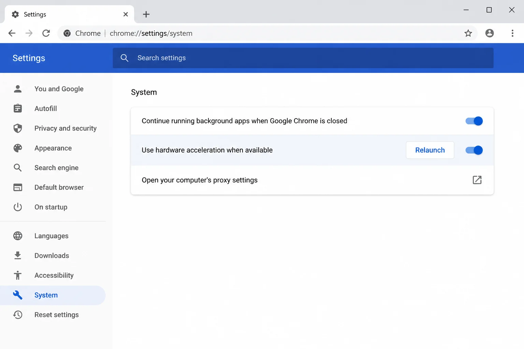Open Downloads settings section
Screen dimensions: 524x349
coord(53,256)
